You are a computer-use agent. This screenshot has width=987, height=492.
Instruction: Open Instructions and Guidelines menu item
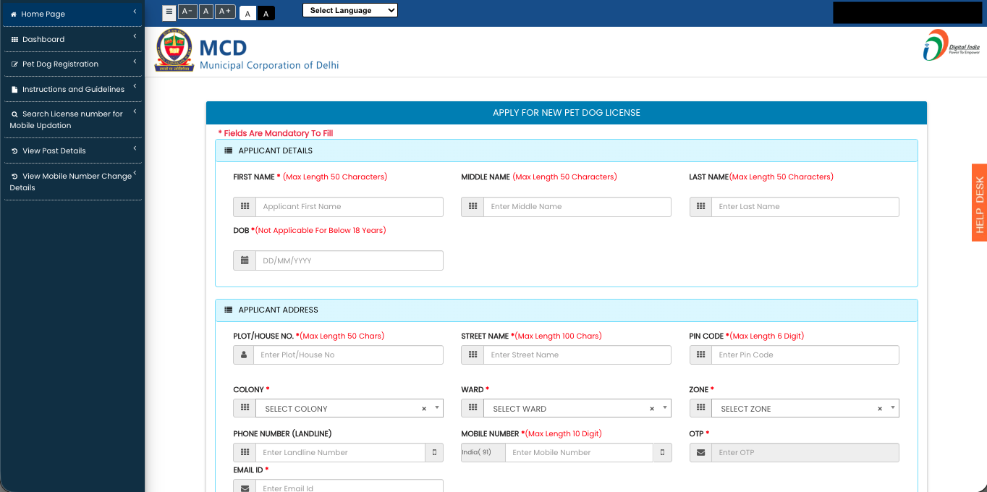pos(72,89)
